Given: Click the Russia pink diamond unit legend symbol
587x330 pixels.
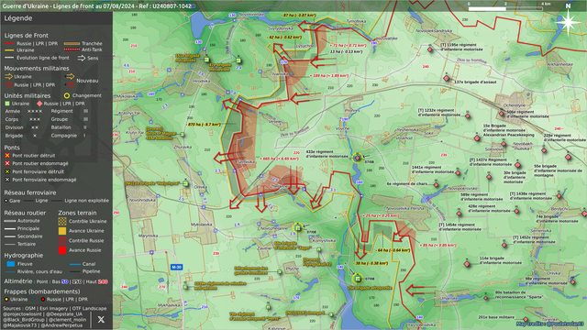Looking at the screenshot, I should (39, 104).
